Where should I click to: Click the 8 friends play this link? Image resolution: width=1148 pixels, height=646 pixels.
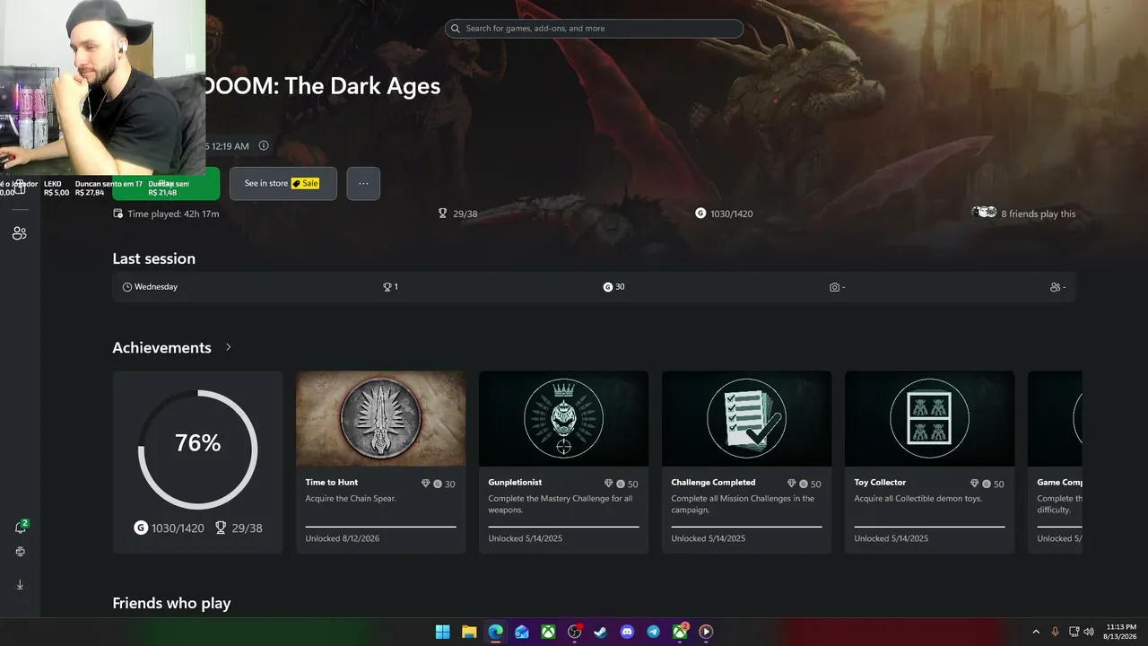coord(1039,214)
